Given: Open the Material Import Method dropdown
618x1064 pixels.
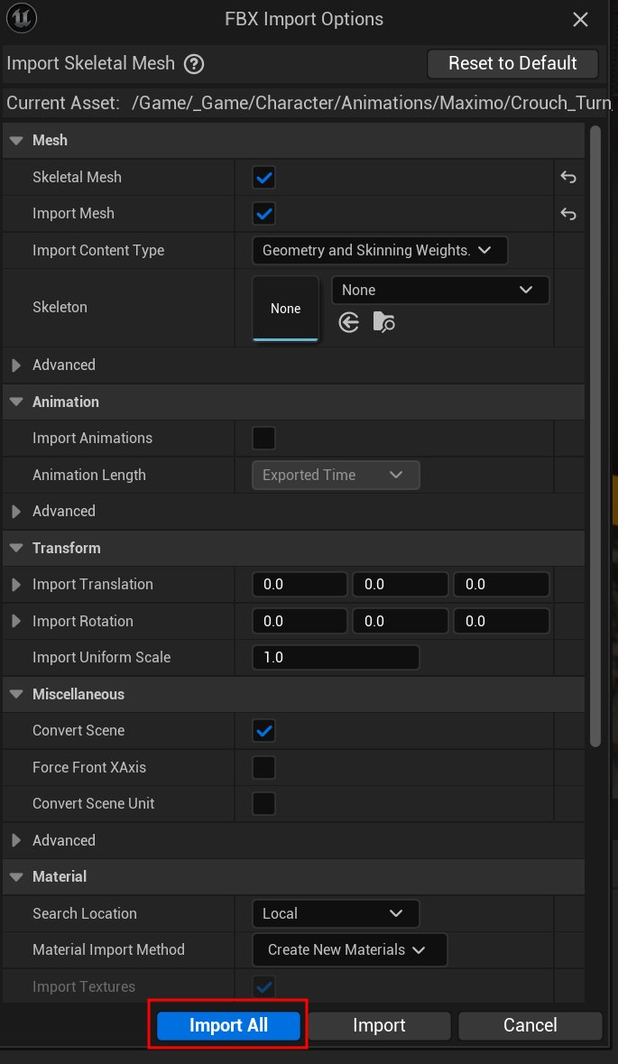Looking at the screenshot, I should click(x=349, y=950).
